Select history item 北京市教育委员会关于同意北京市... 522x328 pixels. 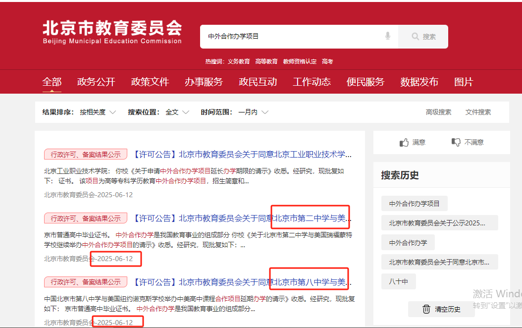[439, 262]
